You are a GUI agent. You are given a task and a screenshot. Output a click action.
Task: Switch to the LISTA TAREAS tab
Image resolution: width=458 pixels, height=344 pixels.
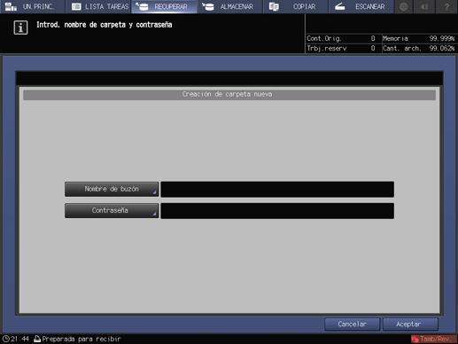coord(98,6)
